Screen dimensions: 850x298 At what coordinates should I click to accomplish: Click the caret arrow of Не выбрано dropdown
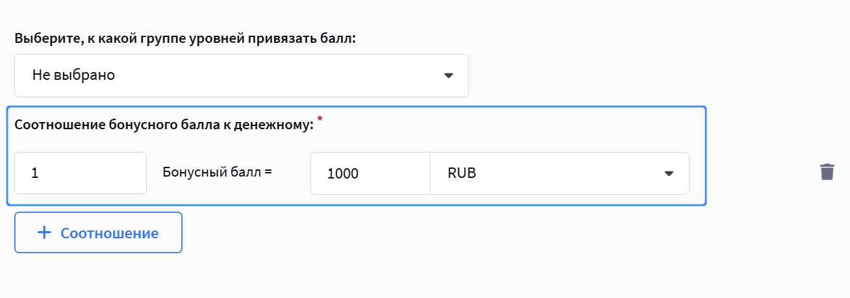click(x=448, y=75)
